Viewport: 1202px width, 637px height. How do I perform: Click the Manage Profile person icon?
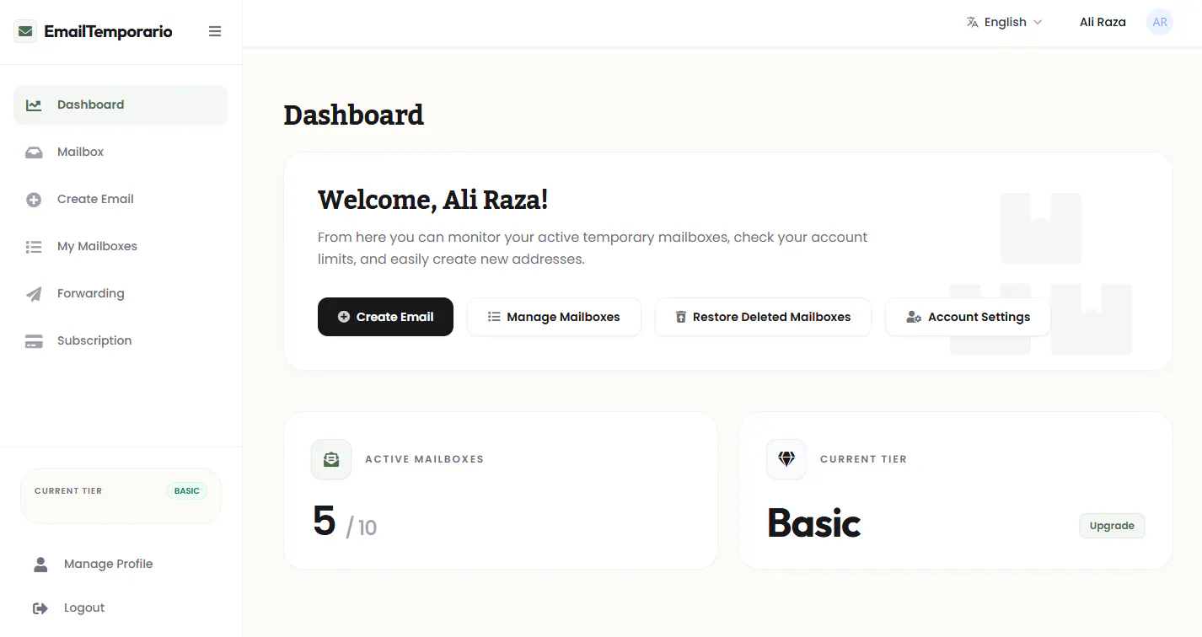(40, 565)
